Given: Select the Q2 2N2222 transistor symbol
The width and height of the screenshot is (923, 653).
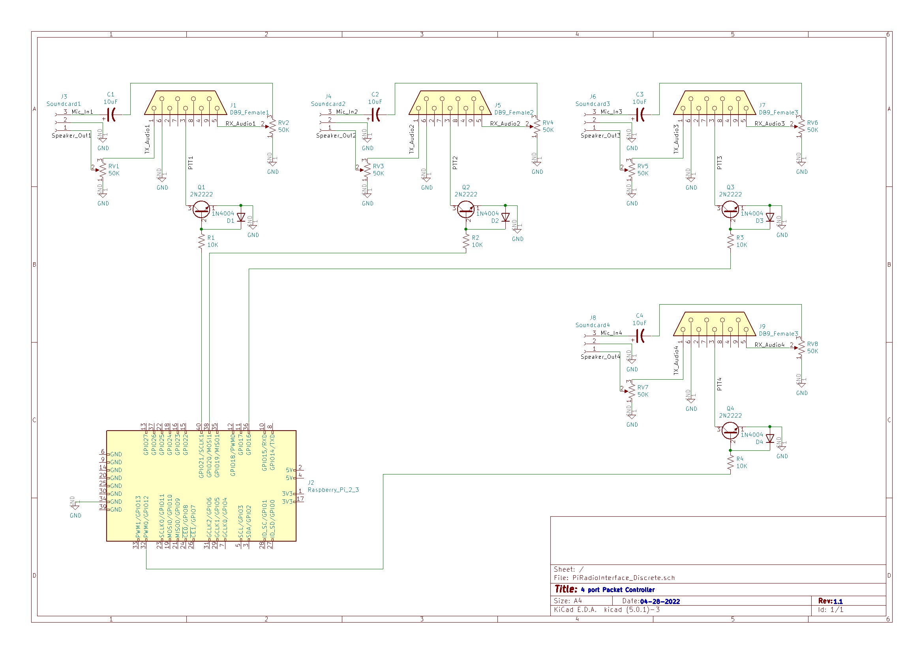Looking at the screenshot, I should [x=466, y=210].
